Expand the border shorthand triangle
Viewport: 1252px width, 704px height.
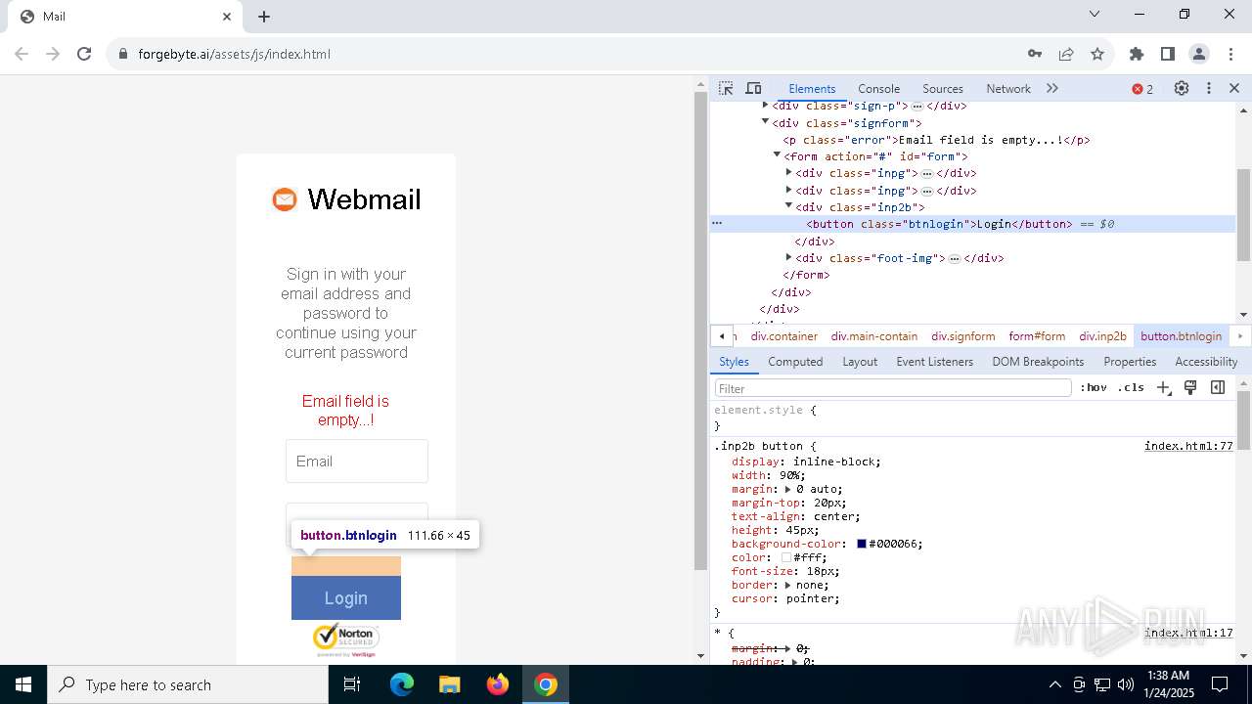[787, 585]
